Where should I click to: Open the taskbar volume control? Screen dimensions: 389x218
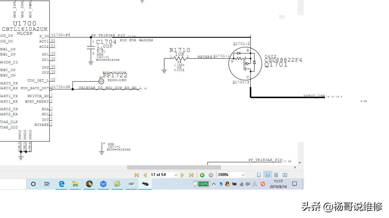pos(248,184)
